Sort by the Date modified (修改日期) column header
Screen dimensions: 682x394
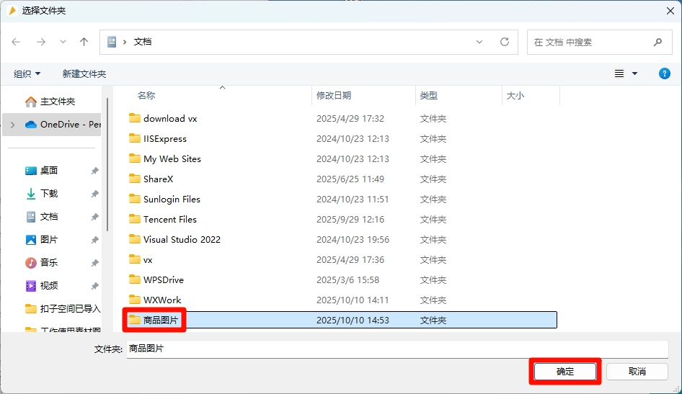pos(334,95)
